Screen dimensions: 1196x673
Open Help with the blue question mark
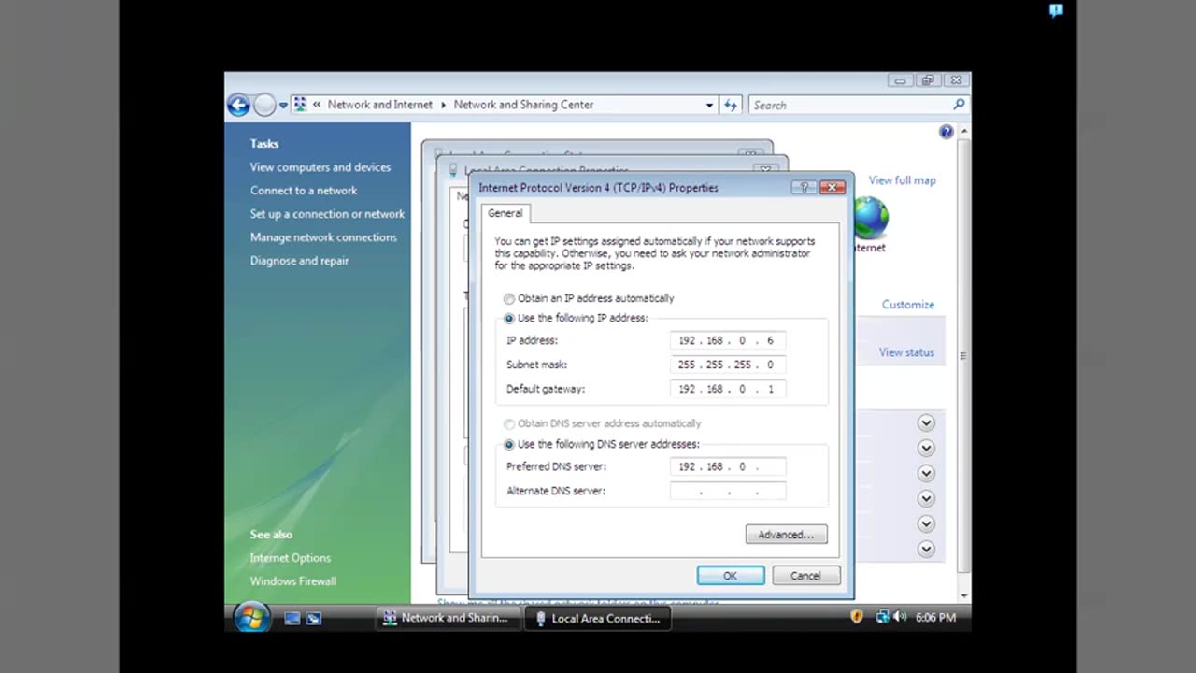[x=946, y=132]
